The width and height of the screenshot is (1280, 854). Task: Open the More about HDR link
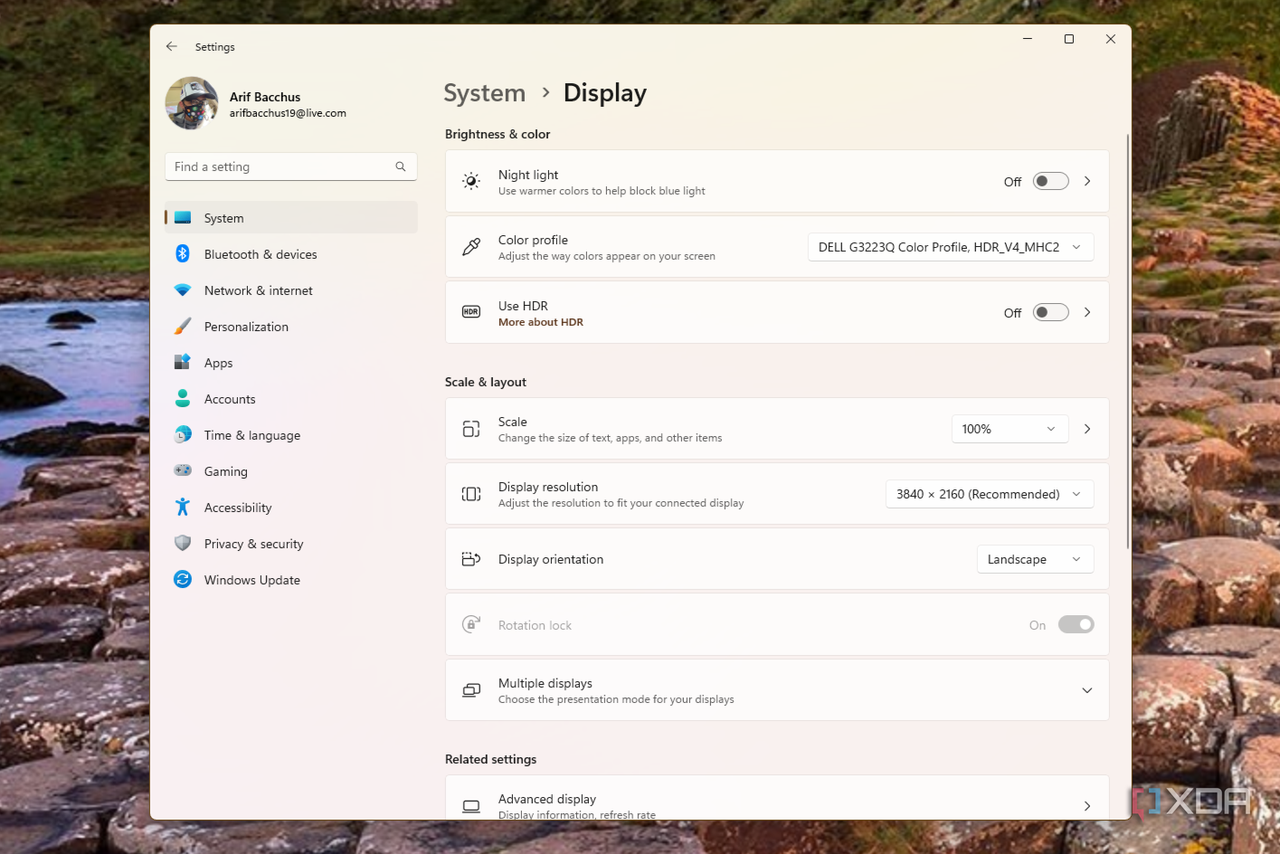point(540,322)
